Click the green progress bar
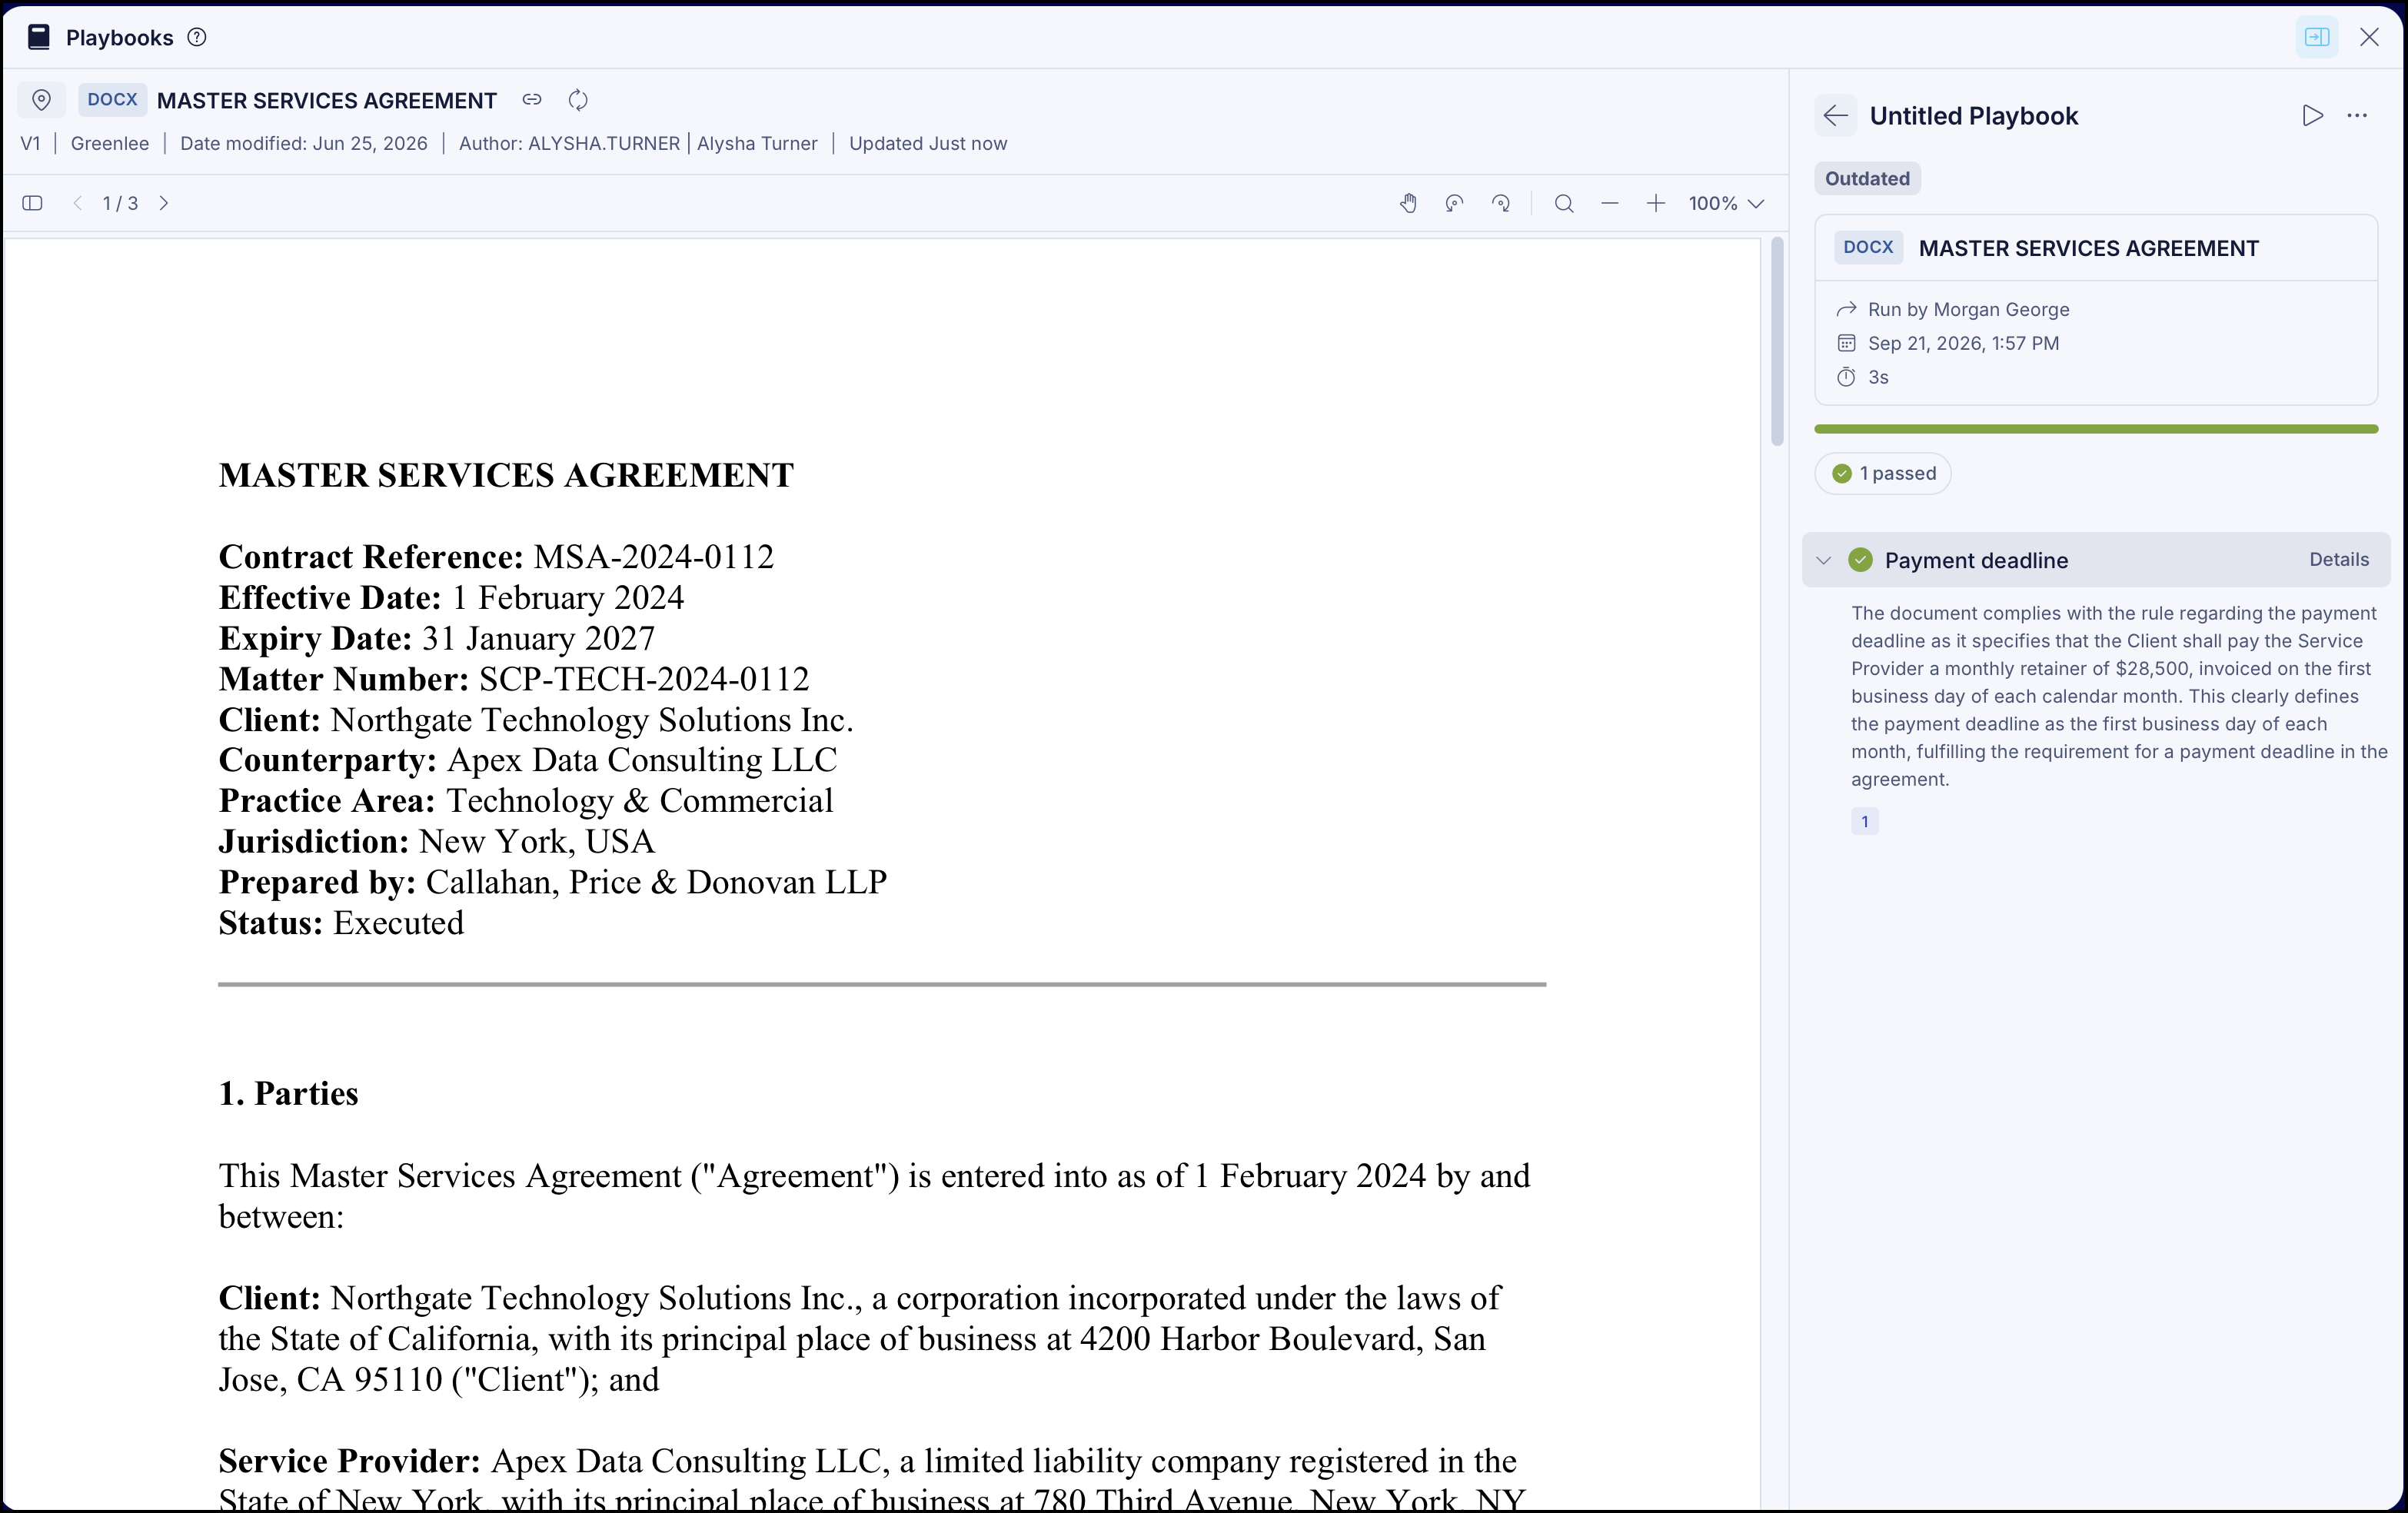 click(x=2096, y=429)
